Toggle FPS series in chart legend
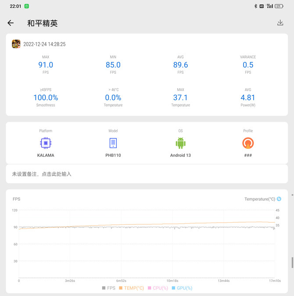This screenshot has width=294, height=296. (x=108, y=288)
